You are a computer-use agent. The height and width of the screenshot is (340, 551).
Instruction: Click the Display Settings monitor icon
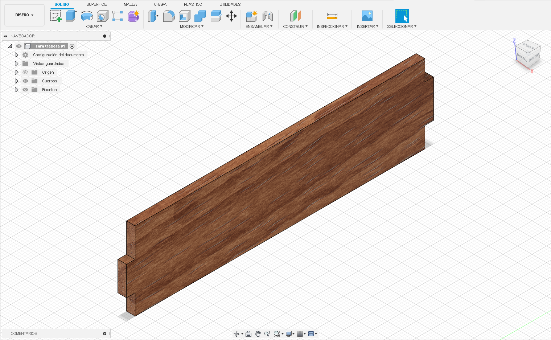[x=289, y=334]
